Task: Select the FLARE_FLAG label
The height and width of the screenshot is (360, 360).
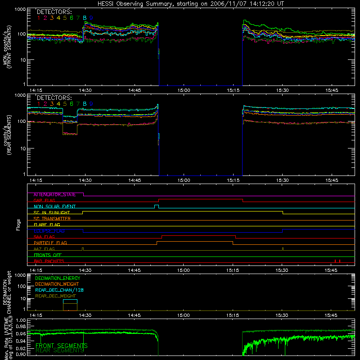Action: pos(47,225)
